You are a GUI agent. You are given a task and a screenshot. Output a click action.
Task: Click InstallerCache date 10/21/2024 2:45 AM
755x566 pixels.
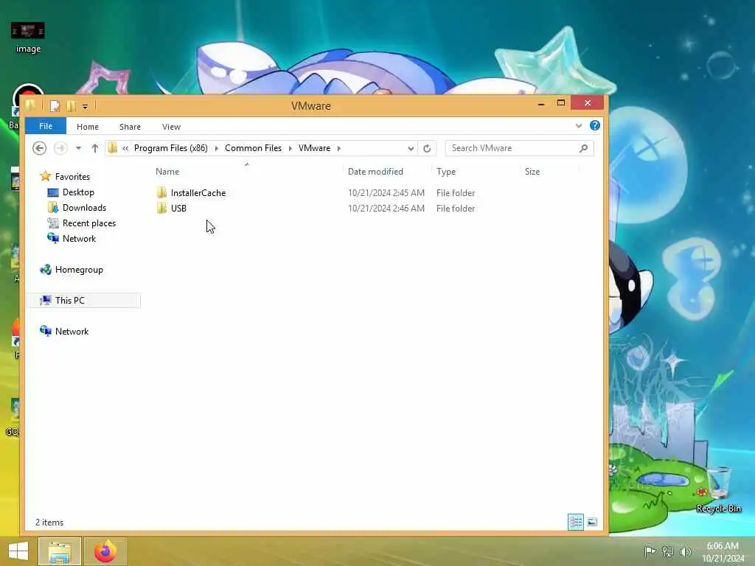coord(386,193)
